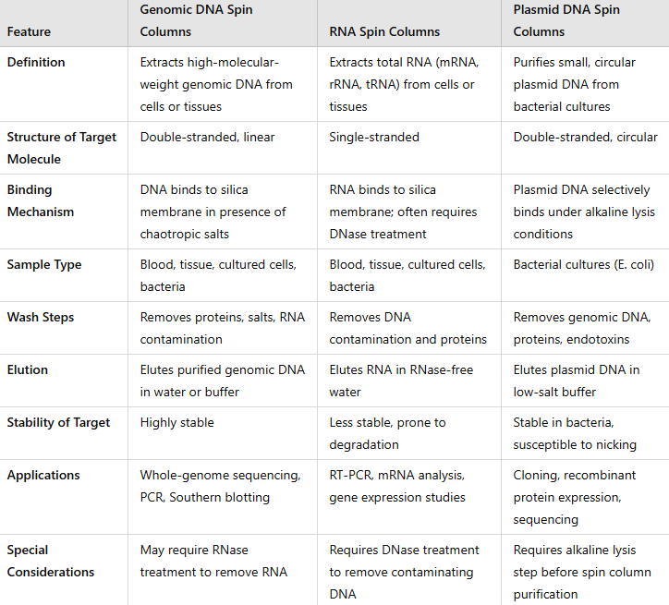
Task: Click the Stability of Target row label
Action: click(x=58, y=422)
